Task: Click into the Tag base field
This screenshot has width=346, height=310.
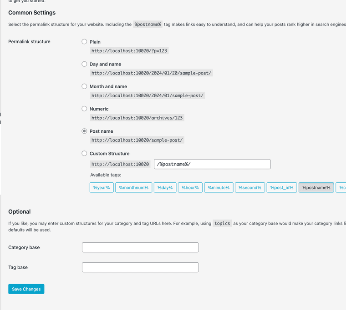Action: pos(140,267)
